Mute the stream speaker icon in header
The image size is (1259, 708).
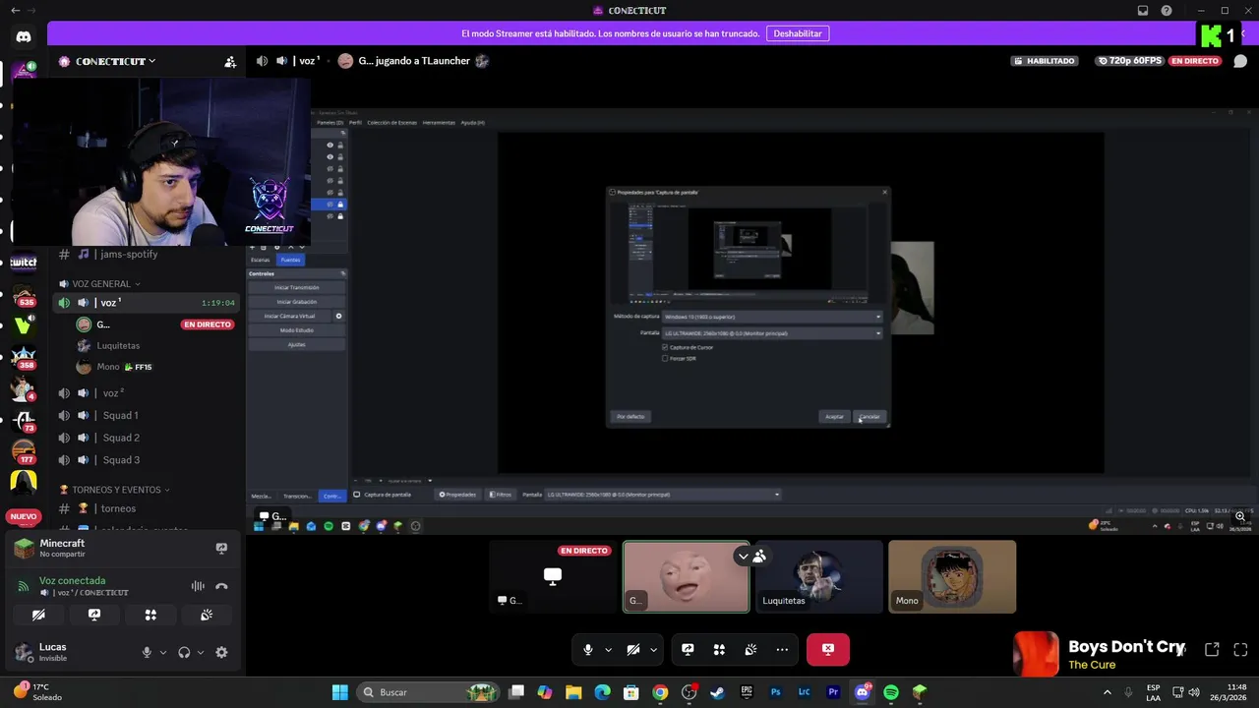tap(262, 61)
